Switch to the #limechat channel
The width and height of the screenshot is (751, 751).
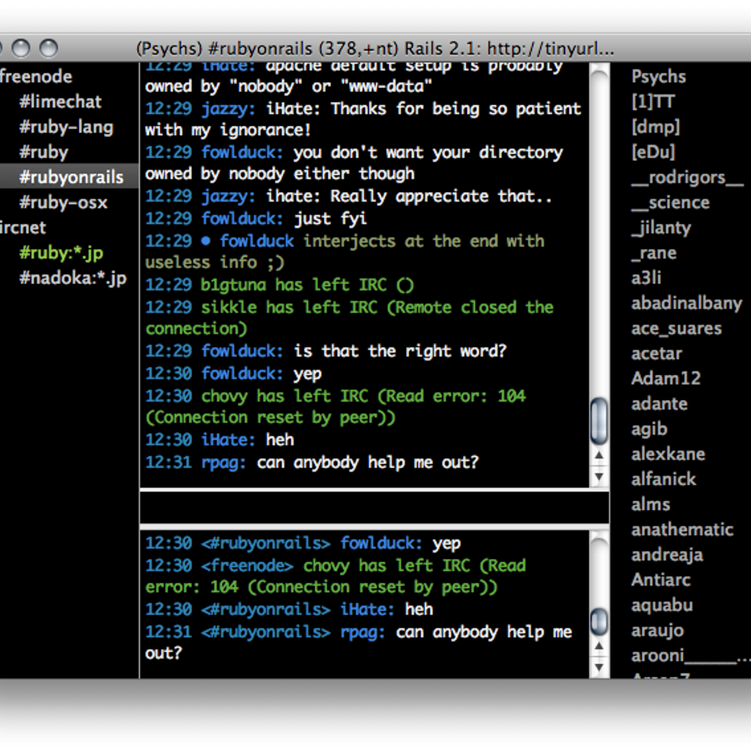(61, 101)
